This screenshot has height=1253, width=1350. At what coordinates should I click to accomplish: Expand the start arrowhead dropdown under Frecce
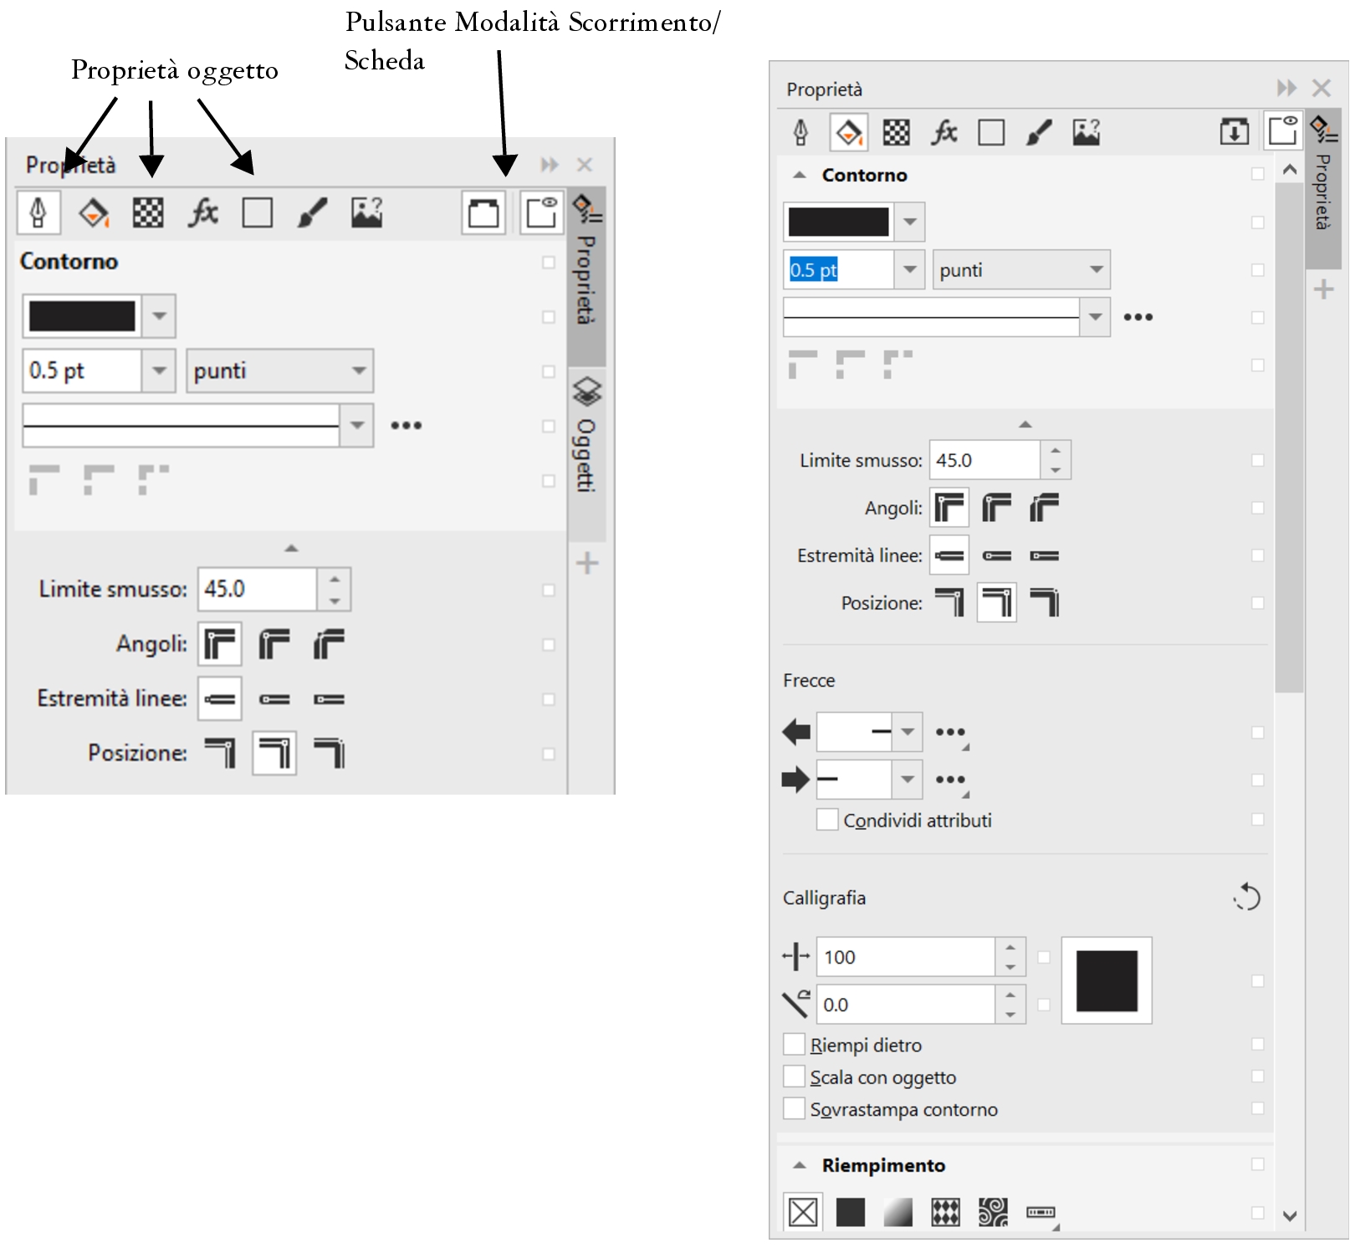pyautogui.click(x=907, y=732)
